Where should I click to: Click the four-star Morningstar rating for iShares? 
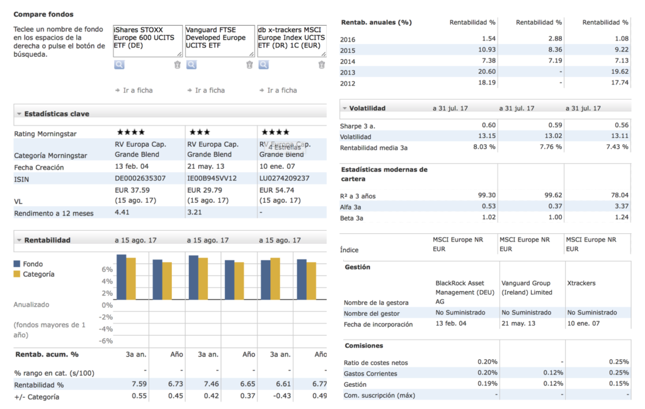pos(130,132)
